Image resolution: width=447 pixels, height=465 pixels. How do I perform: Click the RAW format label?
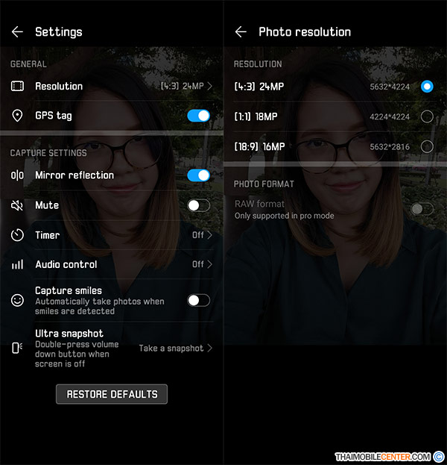(x=259, y=204)
